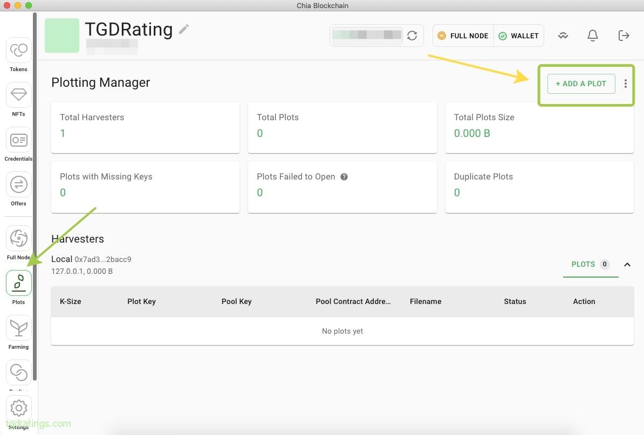Click the Filename column header
Viewport: 644px width, 435px height.
point(426,301)
